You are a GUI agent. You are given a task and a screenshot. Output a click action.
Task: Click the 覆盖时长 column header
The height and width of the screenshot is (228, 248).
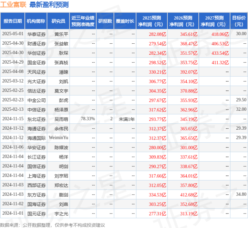tap(125, 21)
